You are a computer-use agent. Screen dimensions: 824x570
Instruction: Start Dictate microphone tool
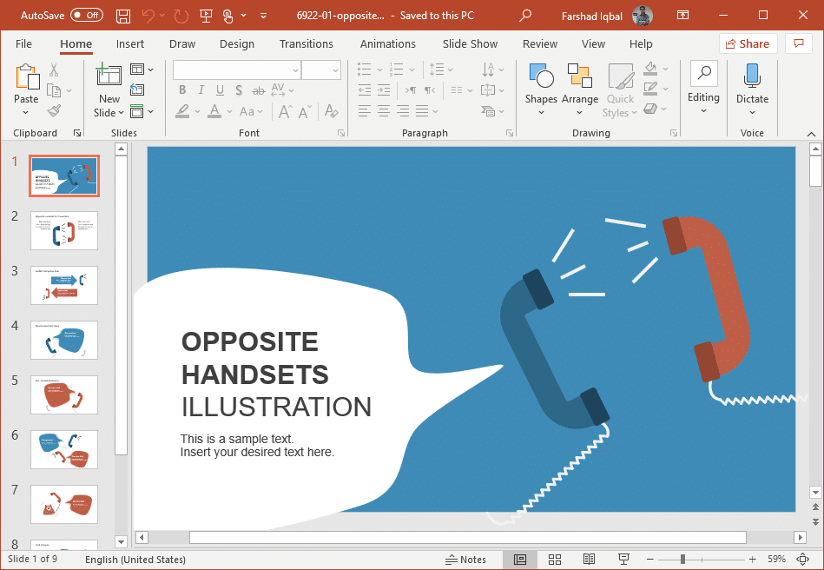[x=752, y=78]
